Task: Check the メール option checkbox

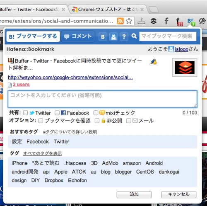Action: [129, 121]
